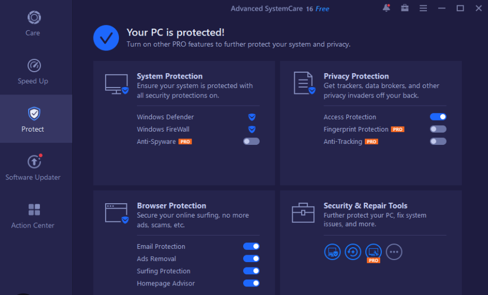Open the hamburger options menu

tap(423, 8)
